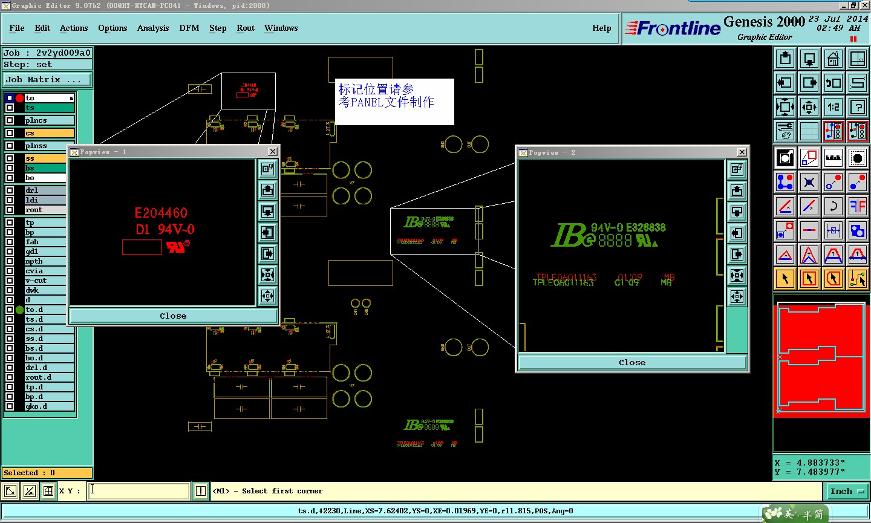Select the plain arrow selection tool
Screen dimensions: 871x523
pos(785,279)
